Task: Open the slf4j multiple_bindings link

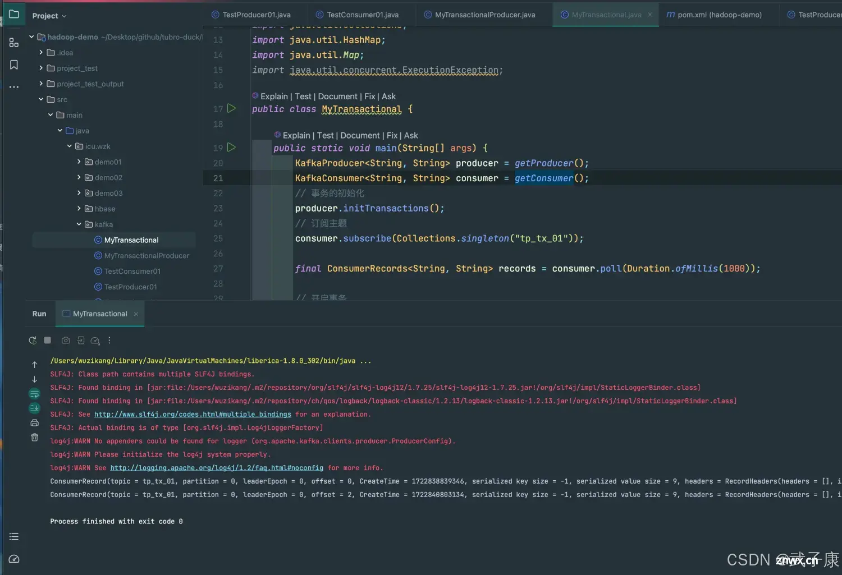Action: [193, 415]
